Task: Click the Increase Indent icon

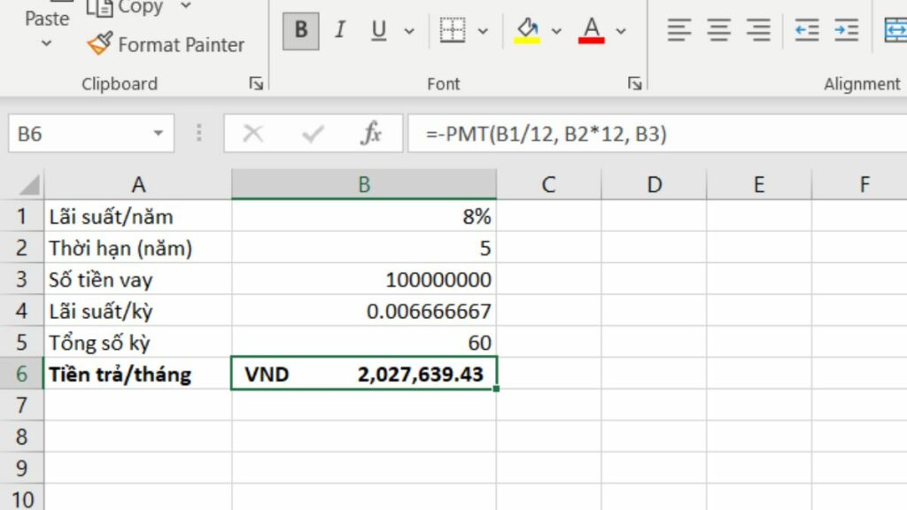Action: point(846,29)
